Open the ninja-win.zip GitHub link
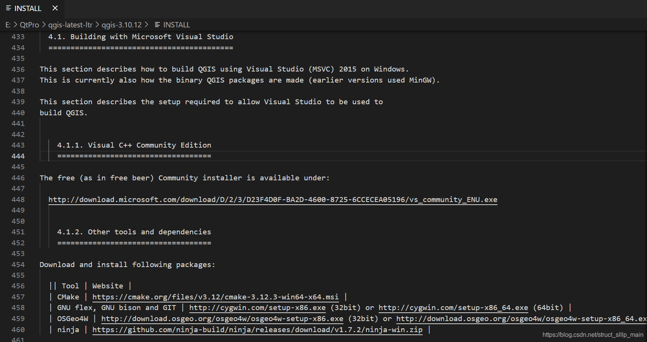Image resolution: width=647 pixels, height=342 pixels. 257,330
